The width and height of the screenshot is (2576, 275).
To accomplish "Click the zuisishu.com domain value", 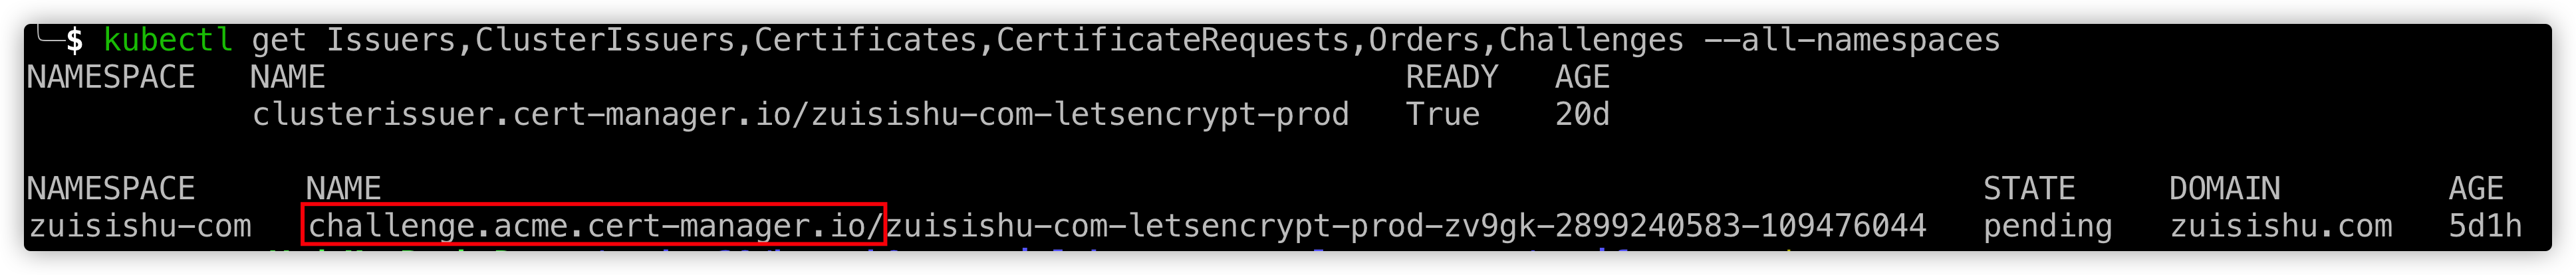I will (2281, 226).
